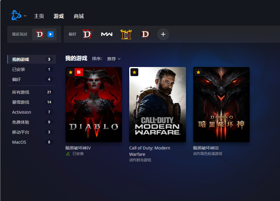Screen dimensions: 280x201
Task: Select the recently played Diablo IV icon
Action: pos(40,34)
